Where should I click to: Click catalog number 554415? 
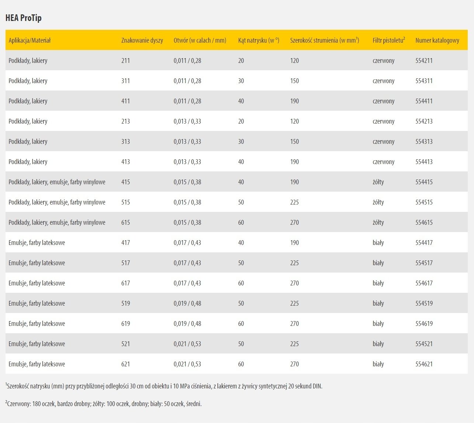tap(424, 182)
